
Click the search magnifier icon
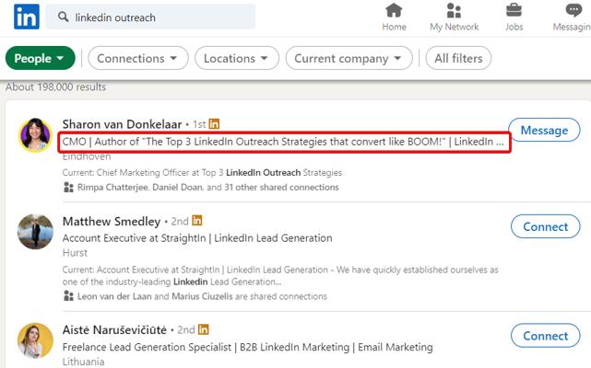tap(63, 17)
